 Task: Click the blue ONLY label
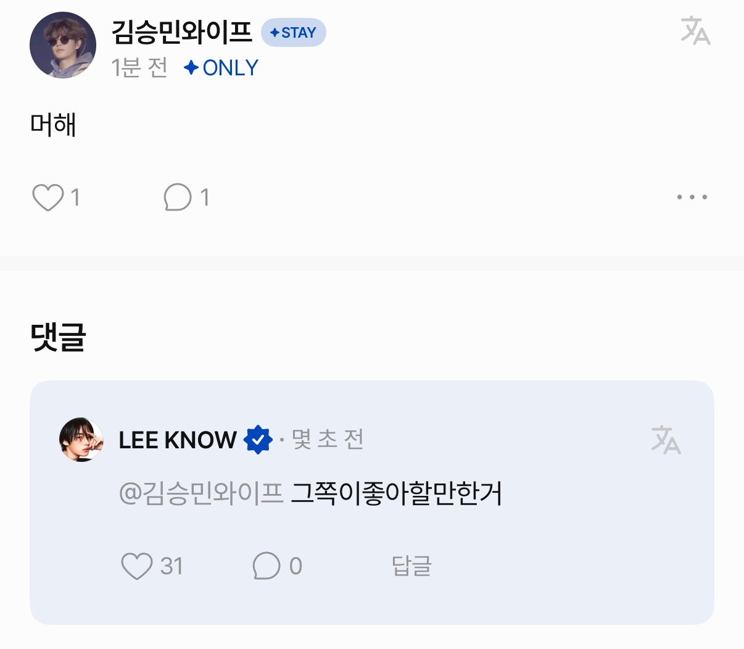pyautogui.click(x=221, y=68)
